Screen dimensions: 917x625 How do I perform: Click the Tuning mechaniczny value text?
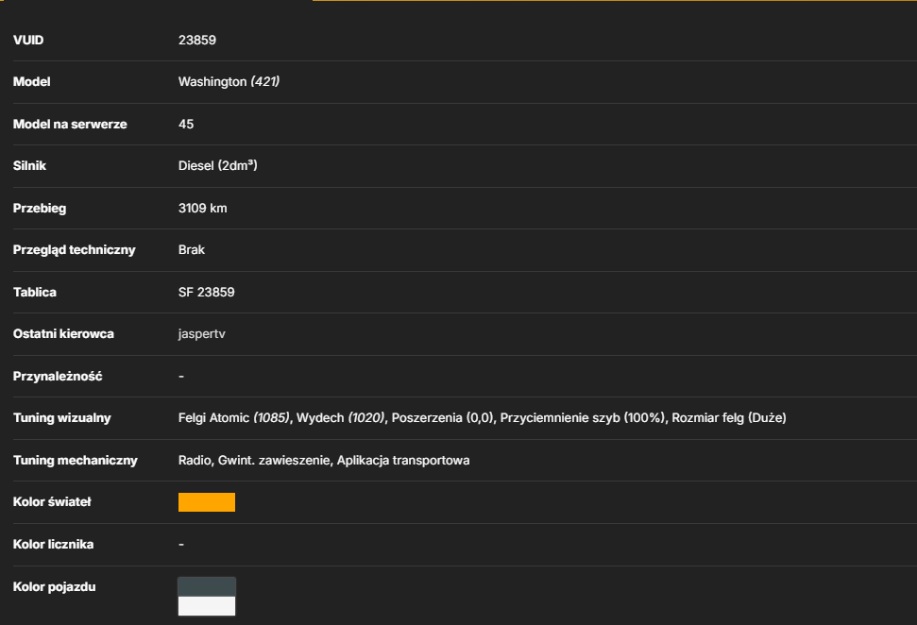tap(324, 460)
